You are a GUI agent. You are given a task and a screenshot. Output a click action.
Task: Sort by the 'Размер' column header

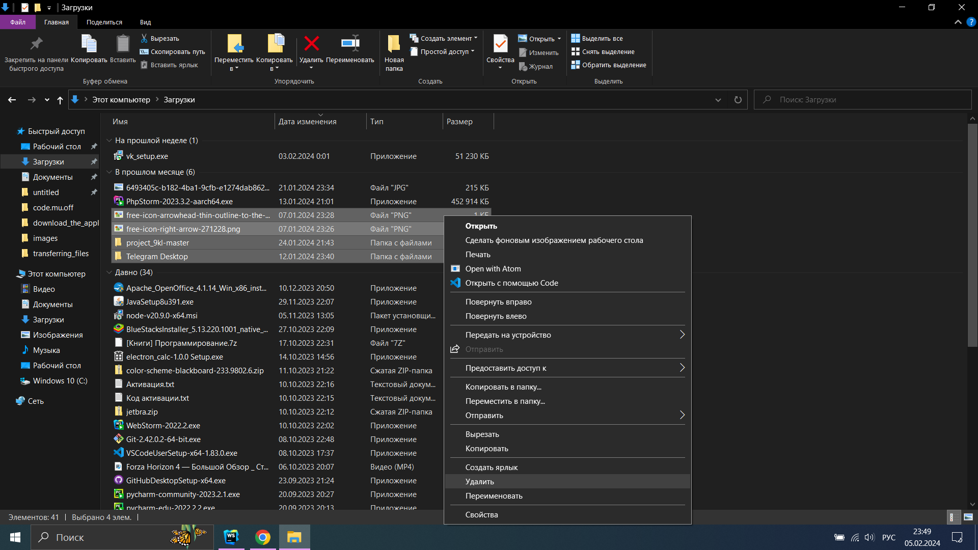(468, 122)
